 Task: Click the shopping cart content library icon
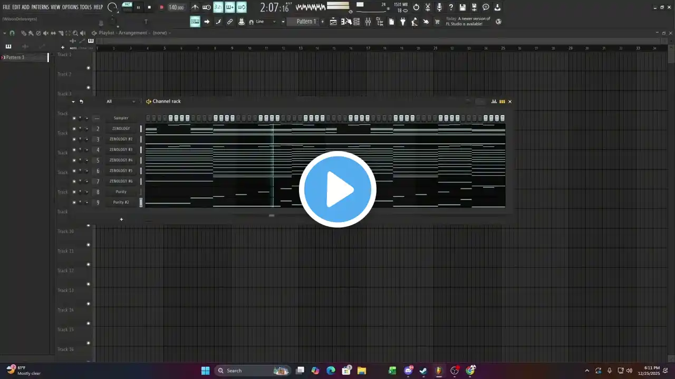point(437,22)
